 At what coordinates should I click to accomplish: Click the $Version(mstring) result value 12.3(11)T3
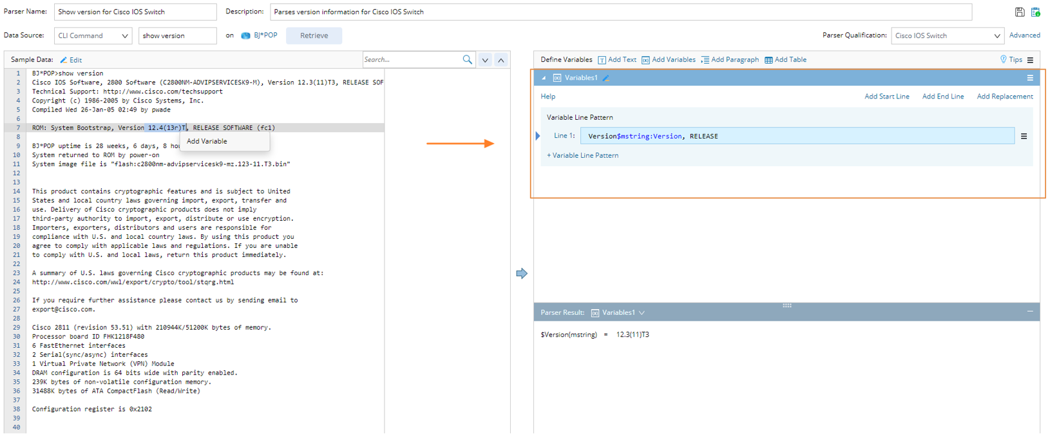(x=633, y=335)
